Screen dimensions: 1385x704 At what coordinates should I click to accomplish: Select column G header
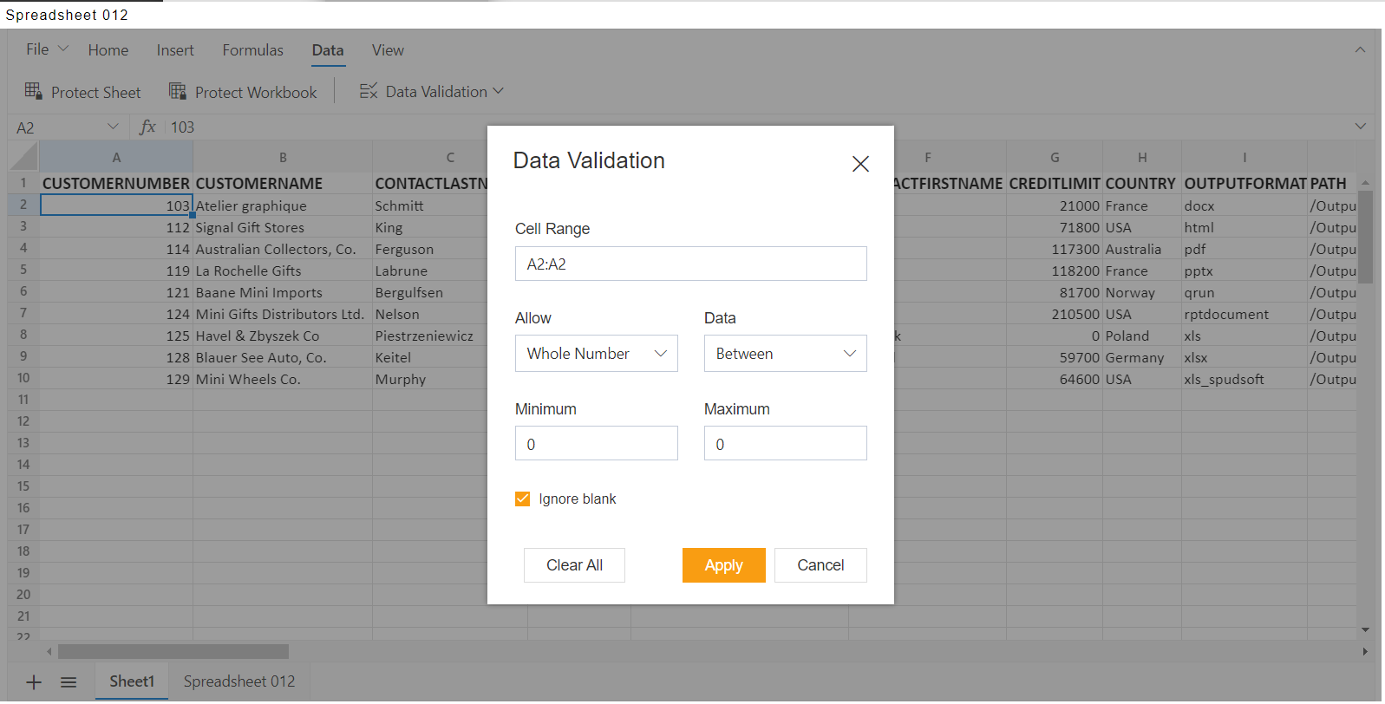coord(1055,157)
